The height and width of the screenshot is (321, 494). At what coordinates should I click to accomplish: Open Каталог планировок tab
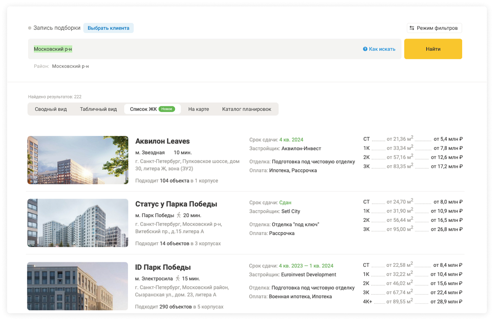[246, 109]
